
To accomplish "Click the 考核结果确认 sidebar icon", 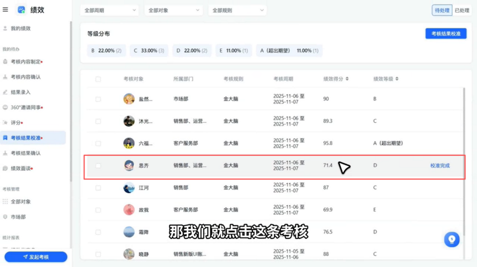I will (5, 153).
